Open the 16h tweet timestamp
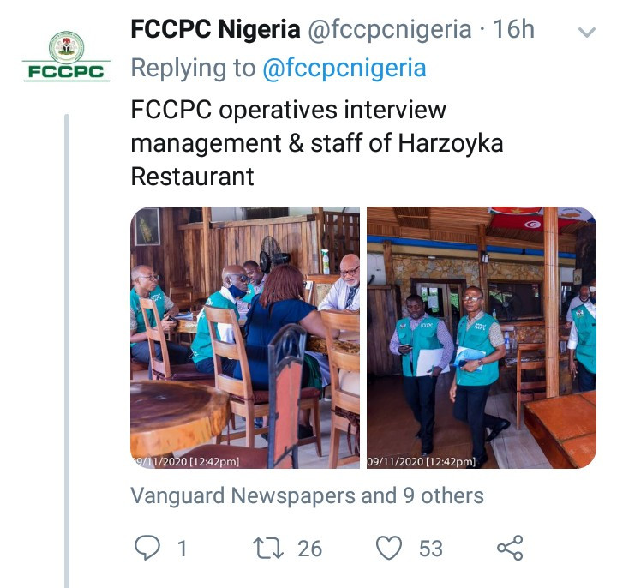The height and width of the screenshot is (588, 617). [514, 30]
